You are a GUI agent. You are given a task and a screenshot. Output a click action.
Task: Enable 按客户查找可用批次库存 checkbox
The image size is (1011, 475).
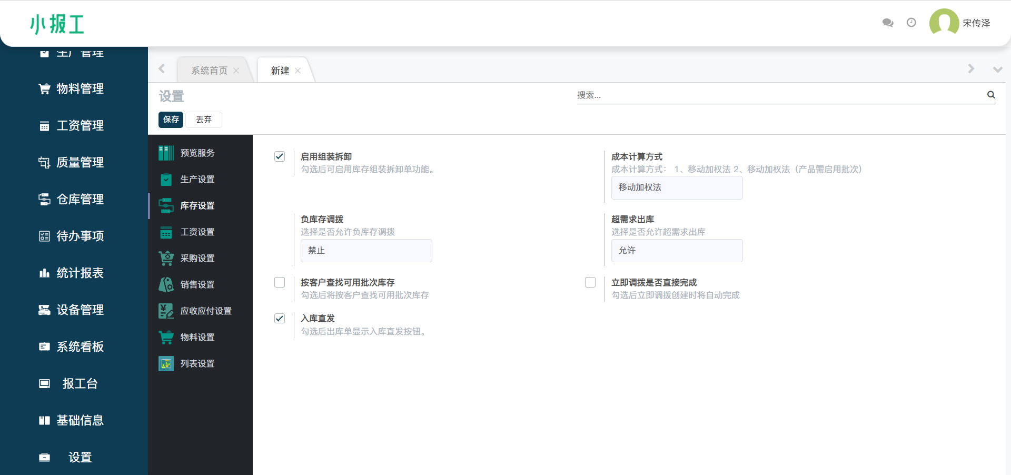click(280, 282)
